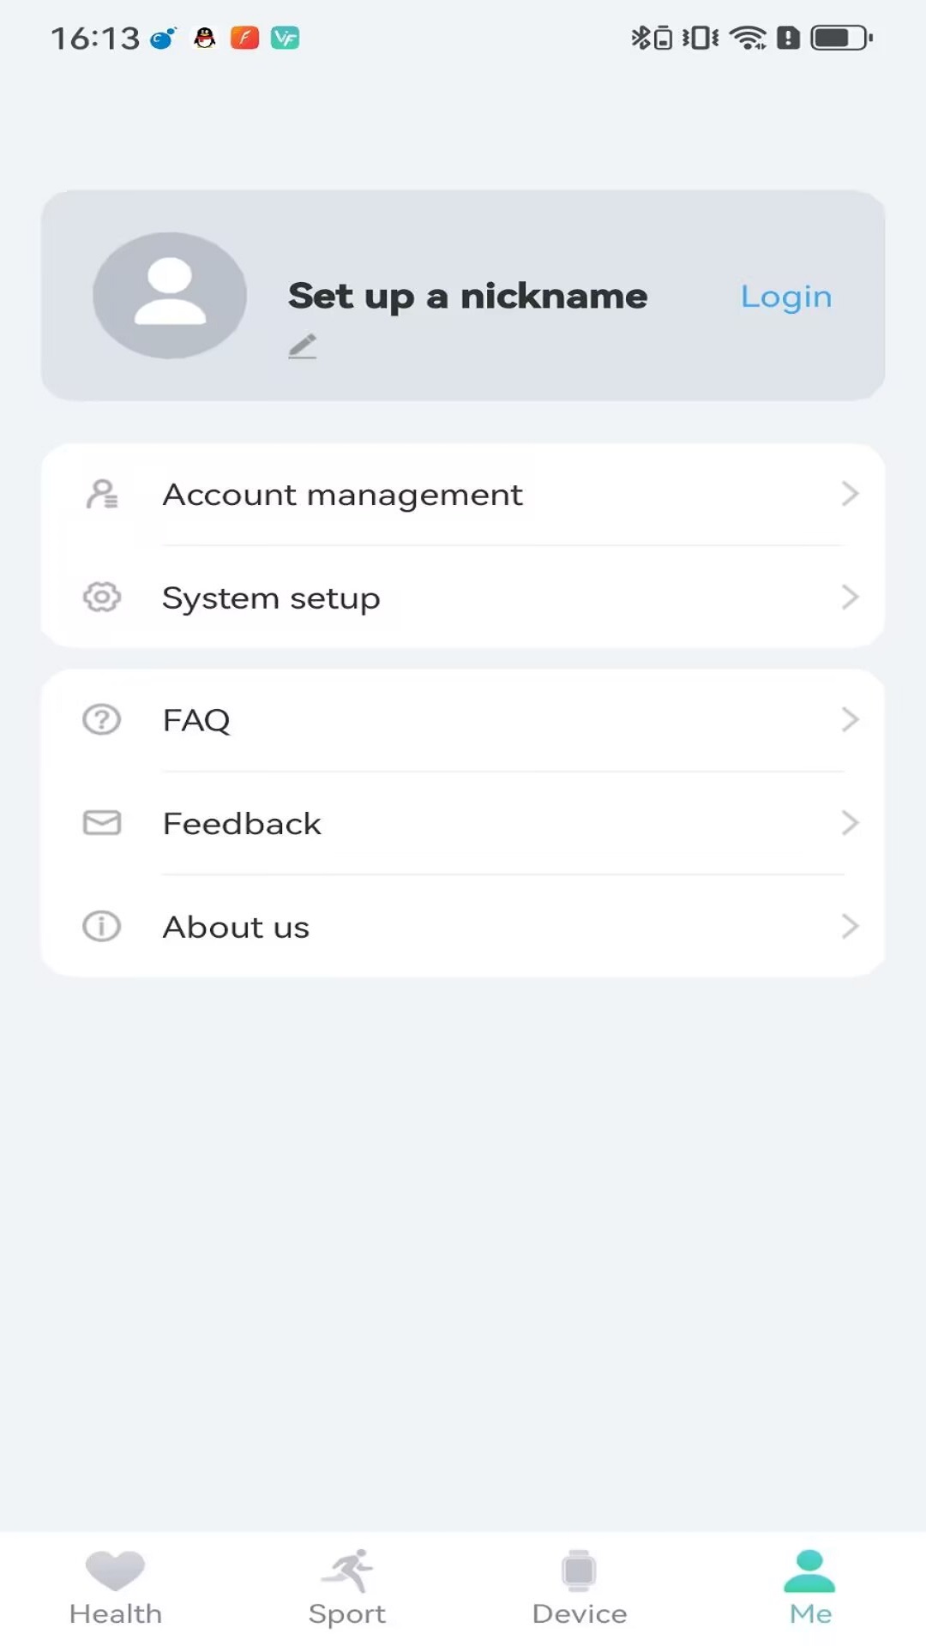The image size is (926, 1646).
Task: Tap the System setup gear icon
Action: pos(102,597)
